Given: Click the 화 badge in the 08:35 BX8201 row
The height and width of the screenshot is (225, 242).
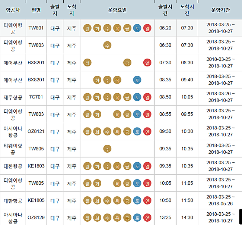Looking at the screenshot, I should click(97, 80).
